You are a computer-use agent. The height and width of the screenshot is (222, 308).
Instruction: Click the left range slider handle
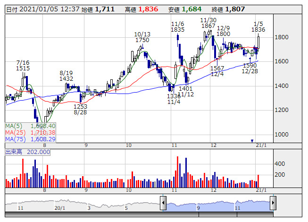click(x=163, y=203)
